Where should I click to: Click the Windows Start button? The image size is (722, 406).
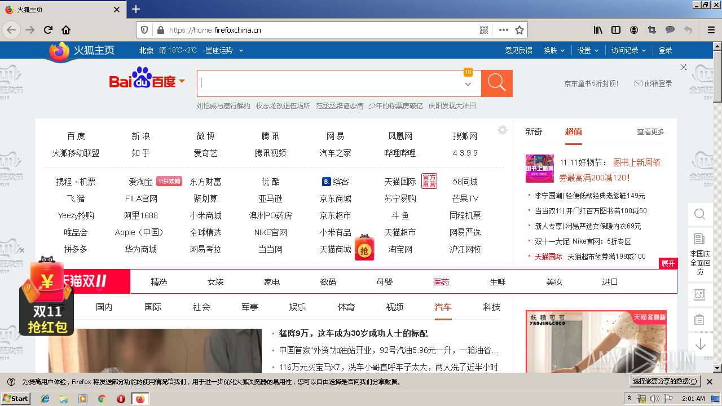click(16, 398)
